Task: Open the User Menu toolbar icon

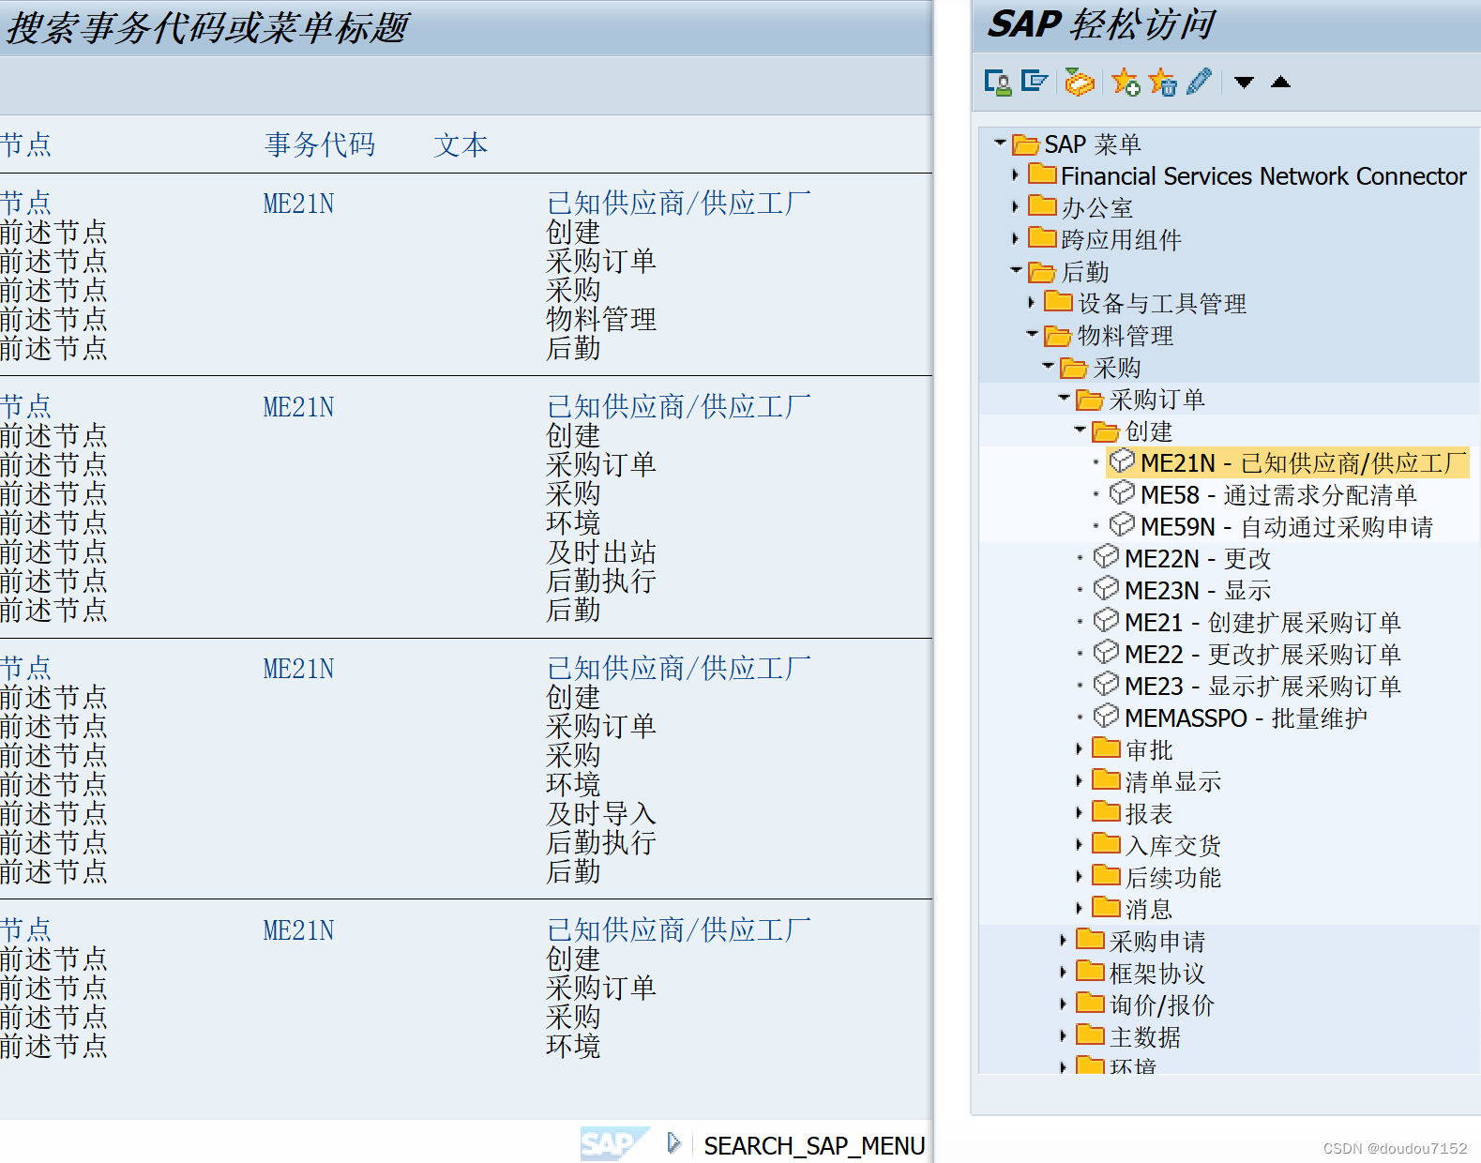Action: click(x=998, y=83)
